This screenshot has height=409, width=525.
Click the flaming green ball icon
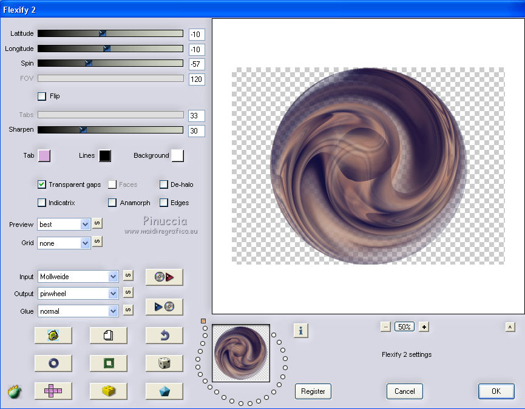click(15, 391)
